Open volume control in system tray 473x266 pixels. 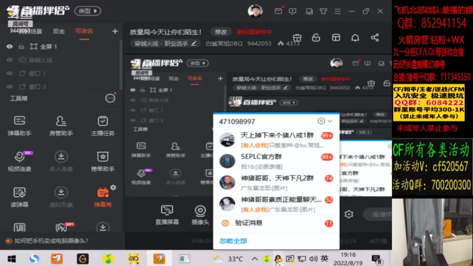313,259
